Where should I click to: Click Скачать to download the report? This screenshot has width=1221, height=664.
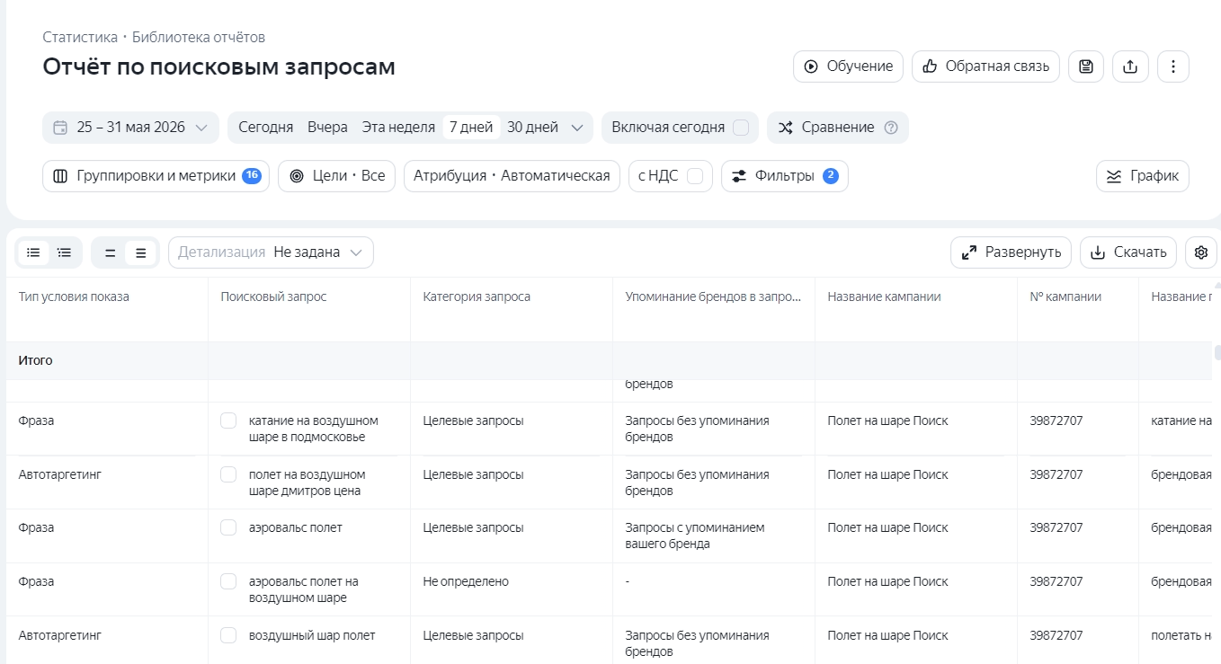1128,252
